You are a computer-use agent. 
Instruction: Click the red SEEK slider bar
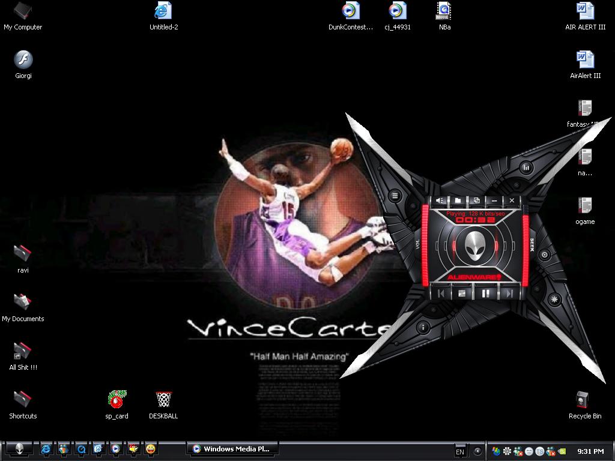pyautogui.click(x=525, y=251)
